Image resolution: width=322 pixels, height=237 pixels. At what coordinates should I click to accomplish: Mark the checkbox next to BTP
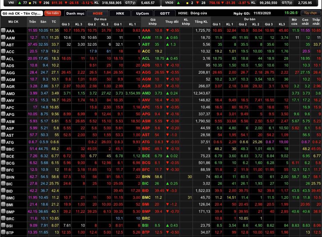coord(3,233)
